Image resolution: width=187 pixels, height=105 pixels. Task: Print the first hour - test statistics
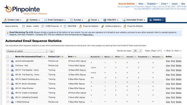[x=173, y=65]
